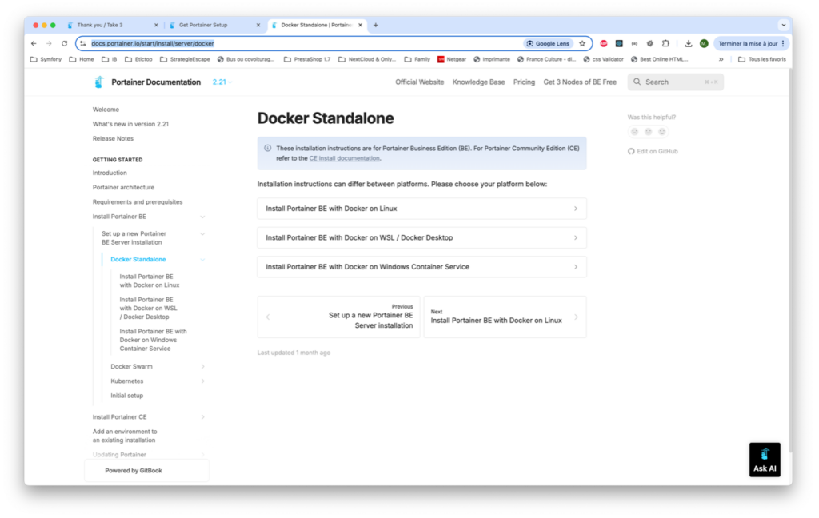The width and height of the screenshot is (819, 518).
Task: Expand the 'Docker Swarm' sidebar chevron
Action: 202,367
